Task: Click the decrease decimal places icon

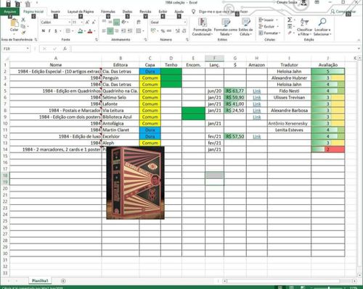Action: (184, 31)
